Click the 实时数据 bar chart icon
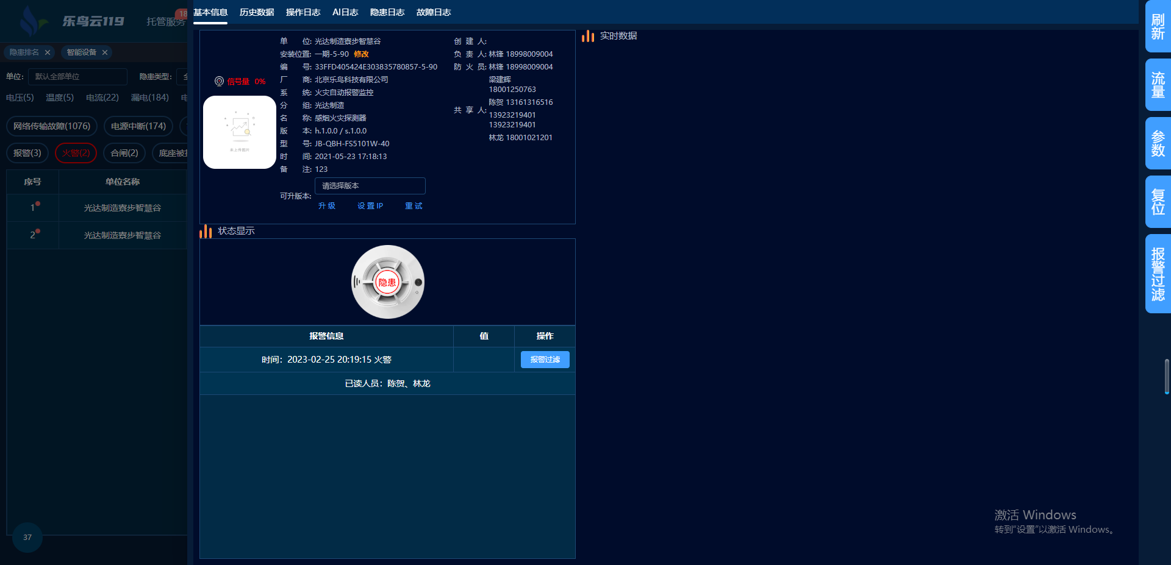The height and width of the screenshot is (565, 1171). [588, 37]
